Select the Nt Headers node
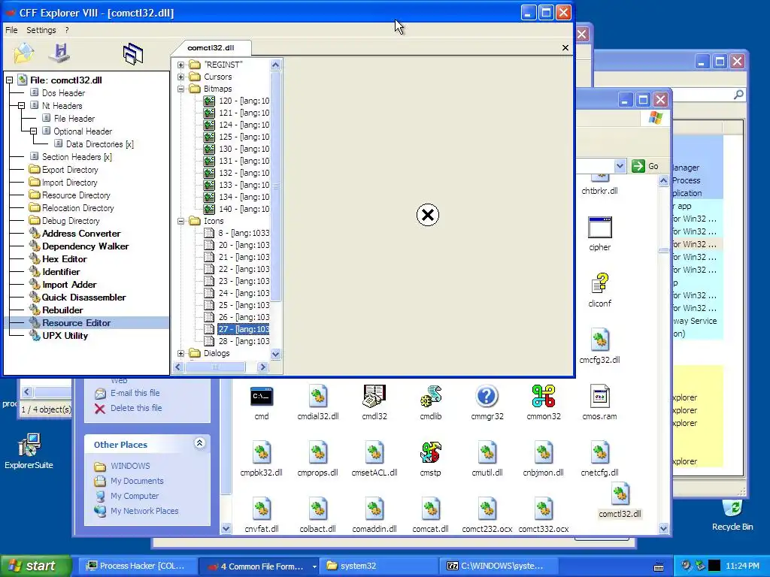The height and width of the screenshot is (577, 770). pos(62,105)
